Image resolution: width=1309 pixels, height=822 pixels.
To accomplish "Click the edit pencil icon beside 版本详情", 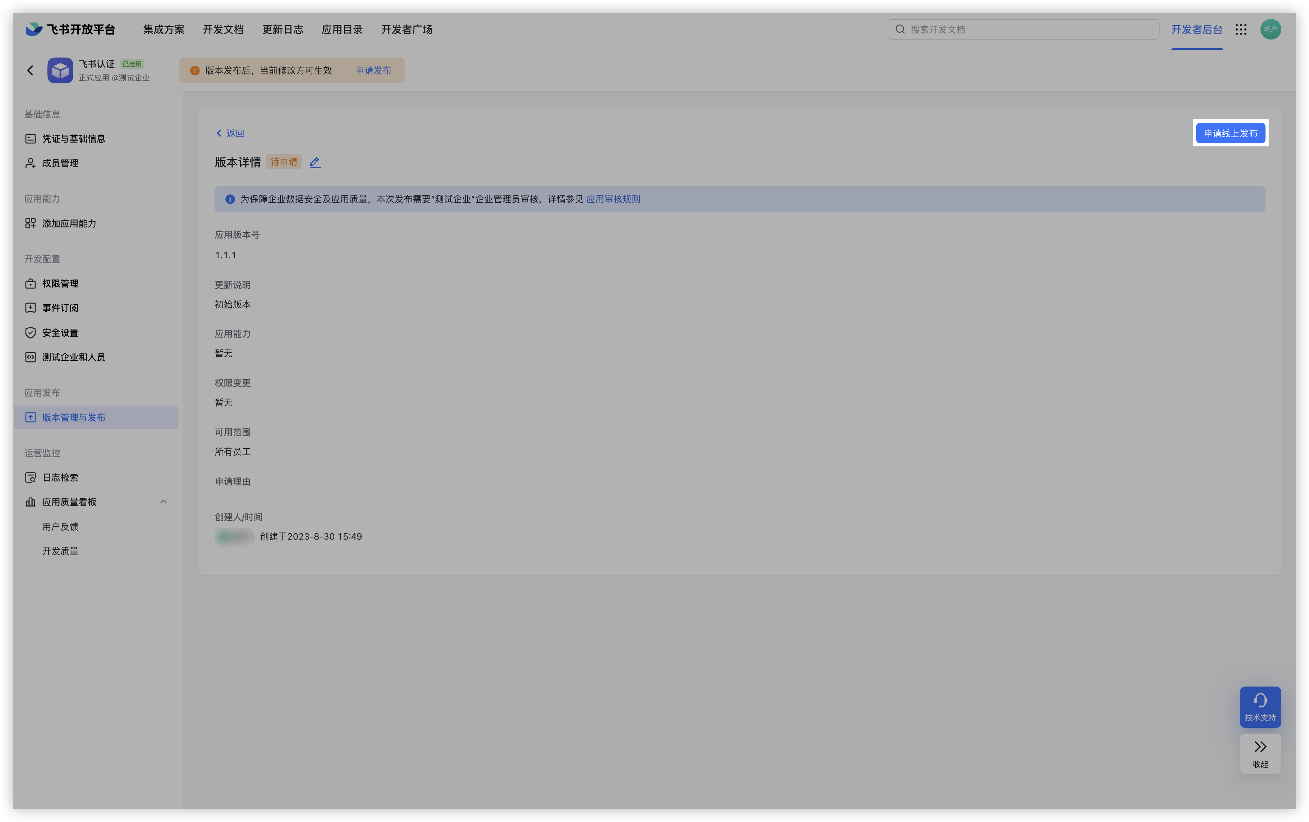I will click(x=315, y=162).
